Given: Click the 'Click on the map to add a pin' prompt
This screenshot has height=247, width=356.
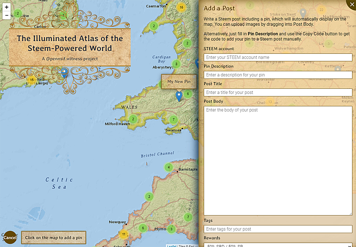Looking at the screenshot, I should 53,237.
